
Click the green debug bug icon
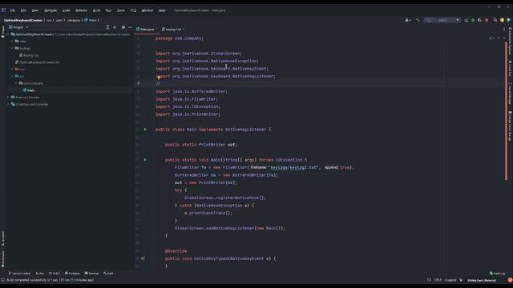tap(473, 20)
